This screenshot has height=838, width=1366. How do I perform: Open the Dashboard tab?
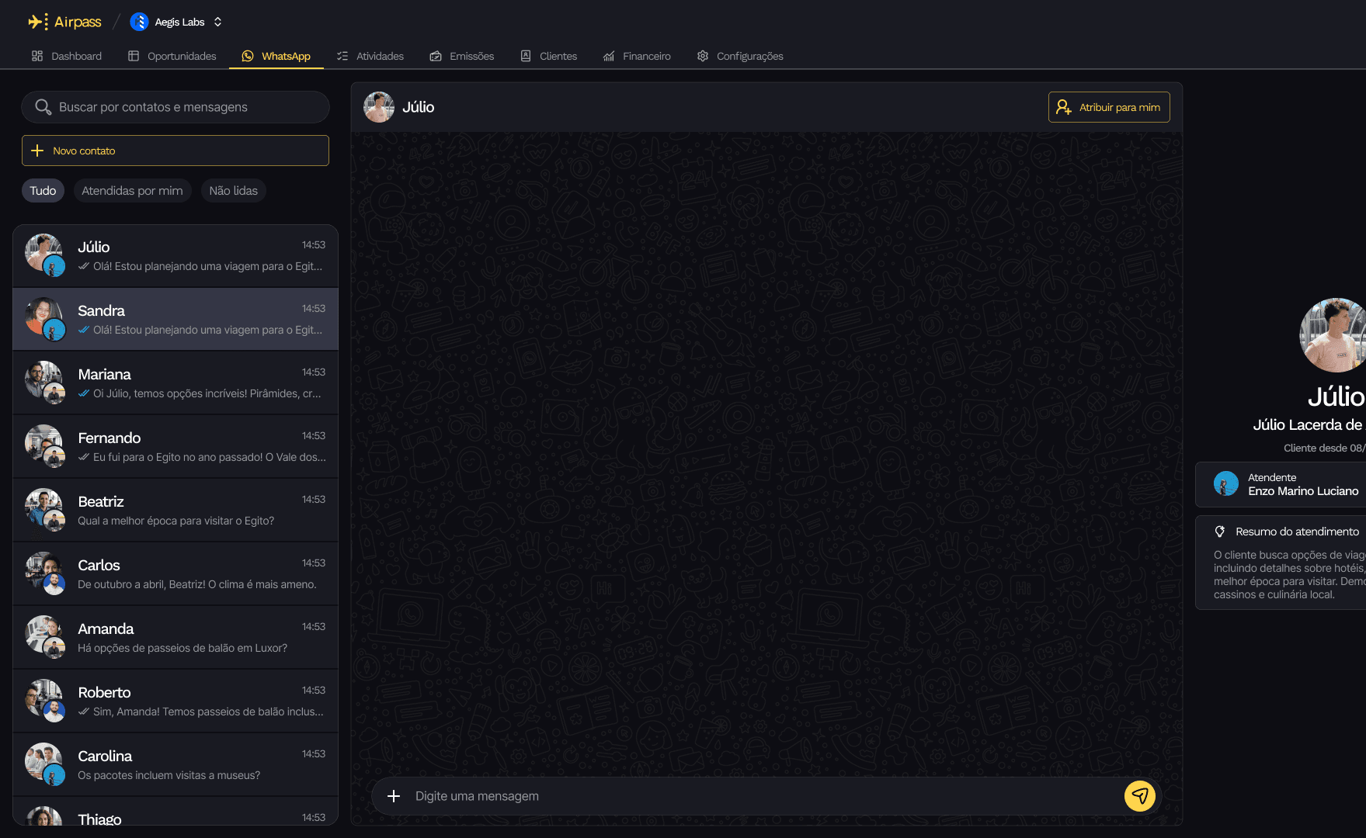67,56
